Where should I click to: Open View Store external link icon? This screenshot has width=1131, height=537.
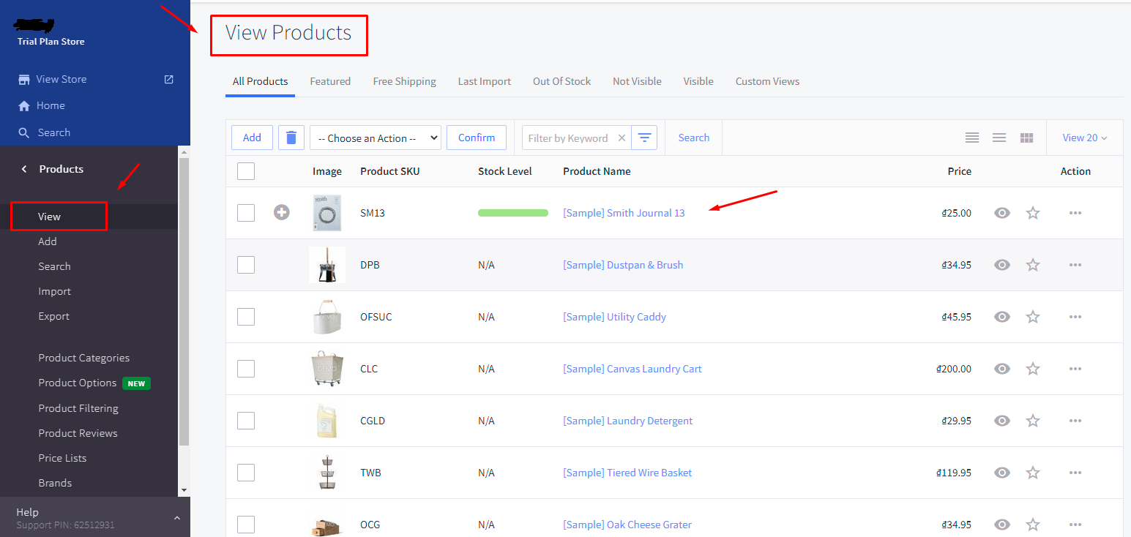tap(169, 79)
